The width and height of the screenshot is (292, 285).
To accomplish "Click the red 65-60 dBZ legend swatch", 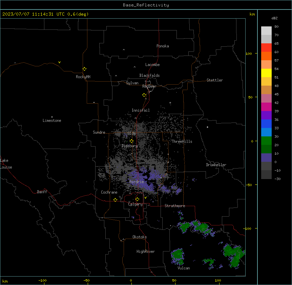I will pos(266,47).
